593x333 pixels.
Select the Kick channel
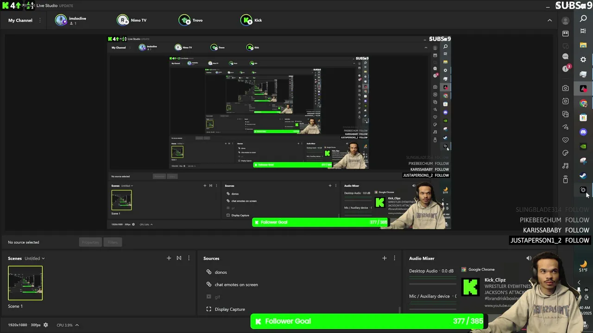[252, 20]
